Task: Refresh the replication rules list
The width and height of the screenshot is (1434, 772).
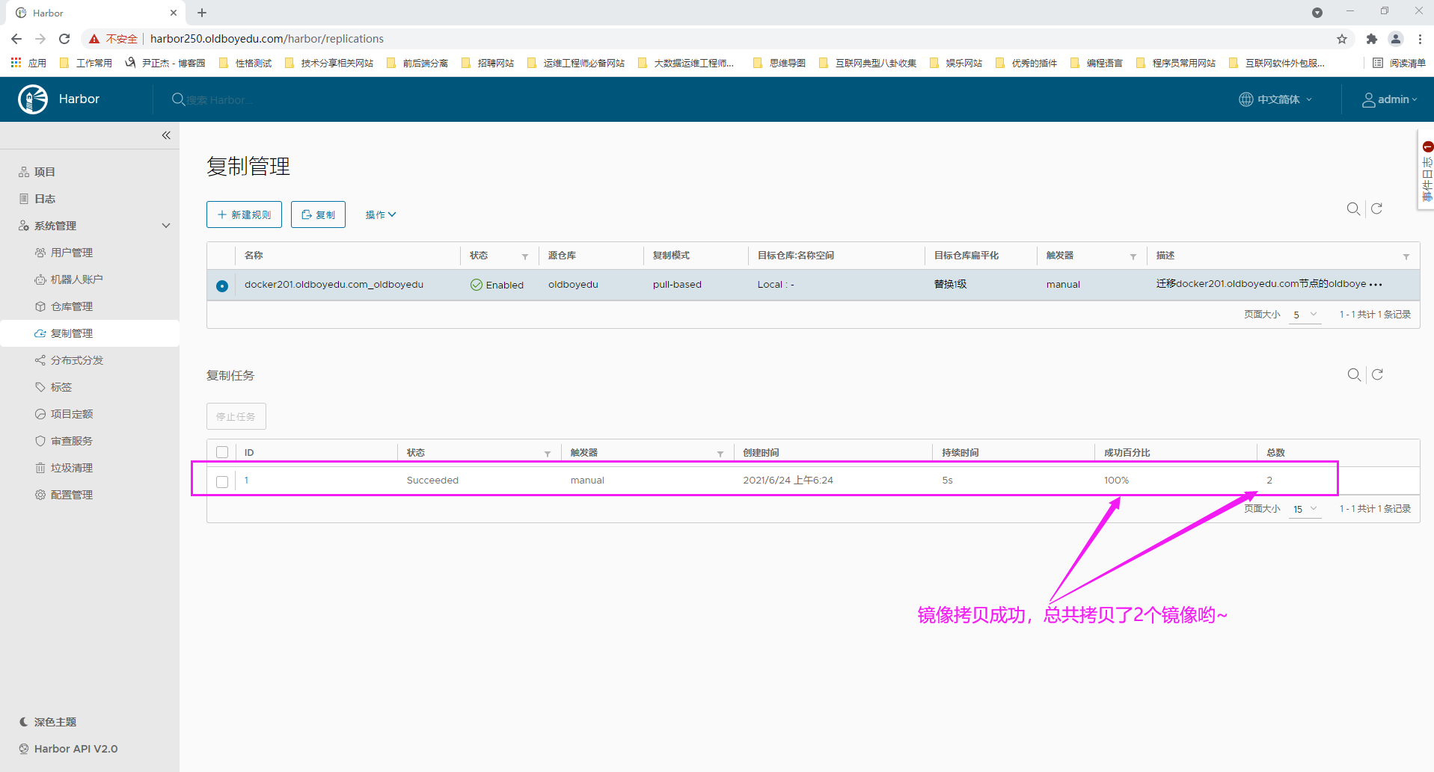Action: tap(1376, 209)
